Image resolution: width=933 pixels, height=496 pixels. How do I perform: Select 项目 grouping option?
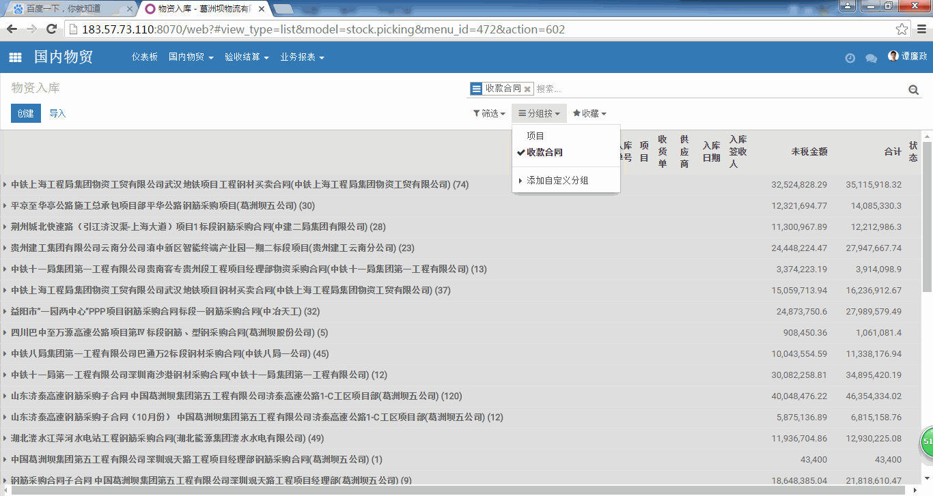(x=535, y=136)
